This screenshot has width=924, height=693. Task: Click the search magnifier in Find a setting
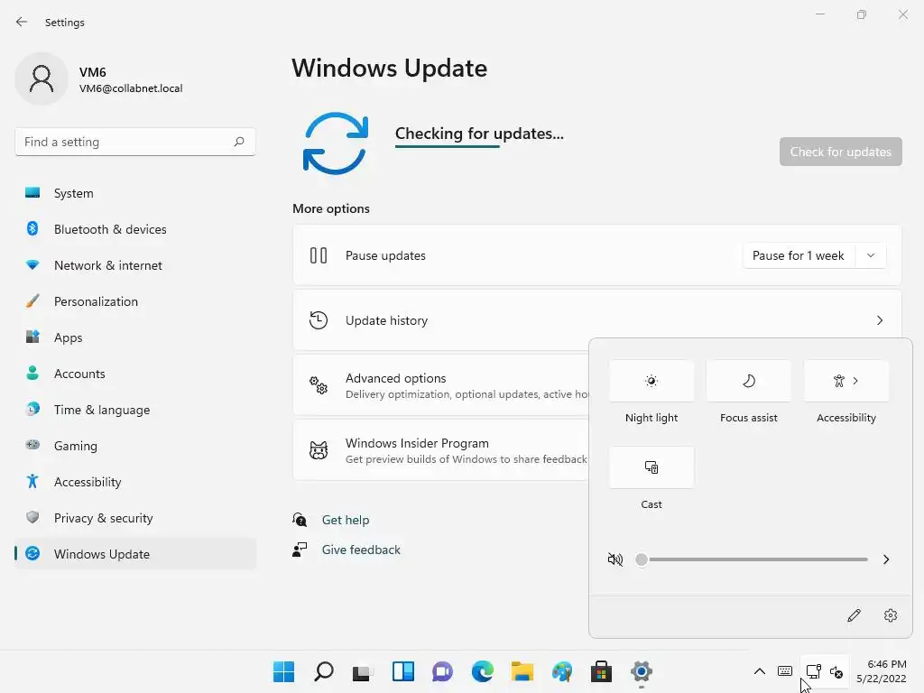pos(239,142)
